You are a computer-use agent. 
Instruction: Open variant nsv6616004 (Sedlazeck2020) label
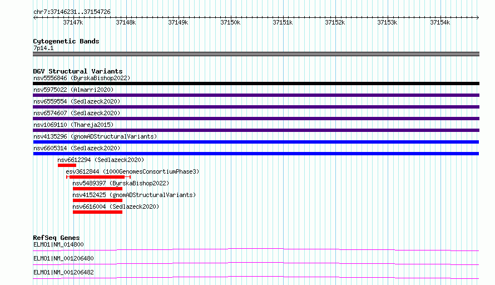pos(116,207)
